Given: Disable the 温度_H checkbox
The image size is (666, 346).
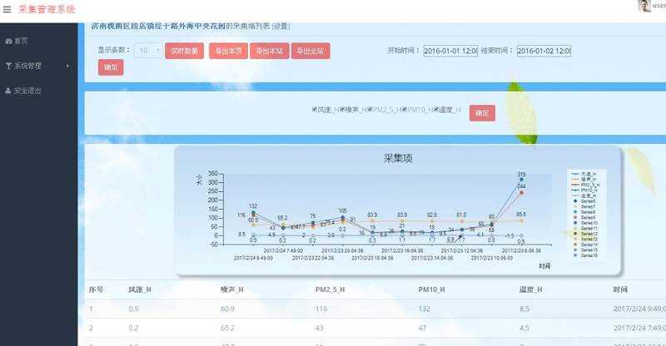Looking at the screenshot, I should tap(435, 110).
